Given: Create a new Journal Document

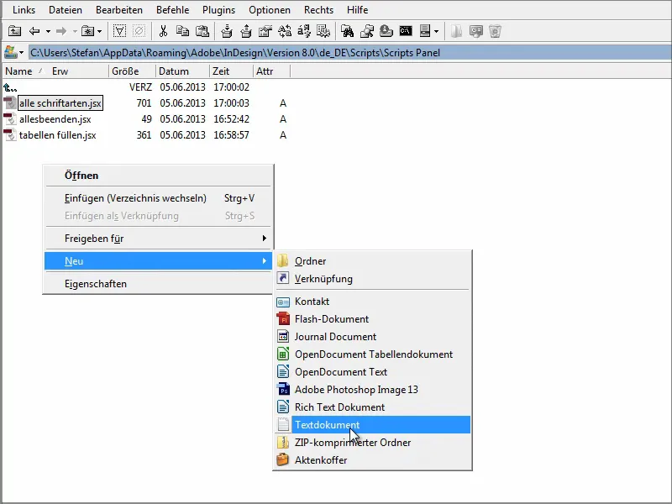Looking at the screenshot, I should (x=372, y=337).
